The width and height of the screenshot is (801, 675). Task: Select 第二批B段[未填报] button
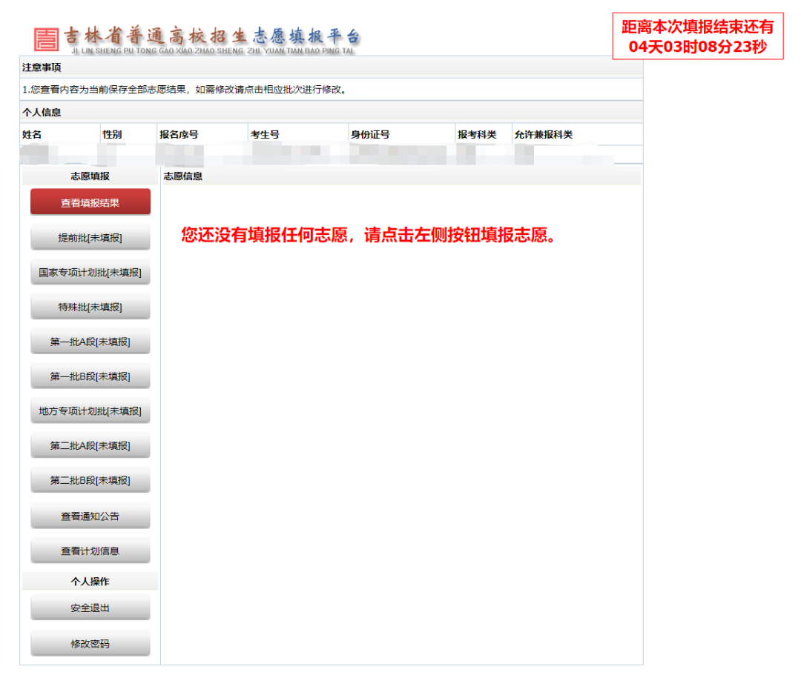90,480
